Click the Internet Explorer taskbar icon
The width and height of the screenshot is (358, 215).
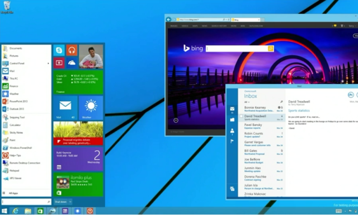pyautogui.click(x=15, y=211)
